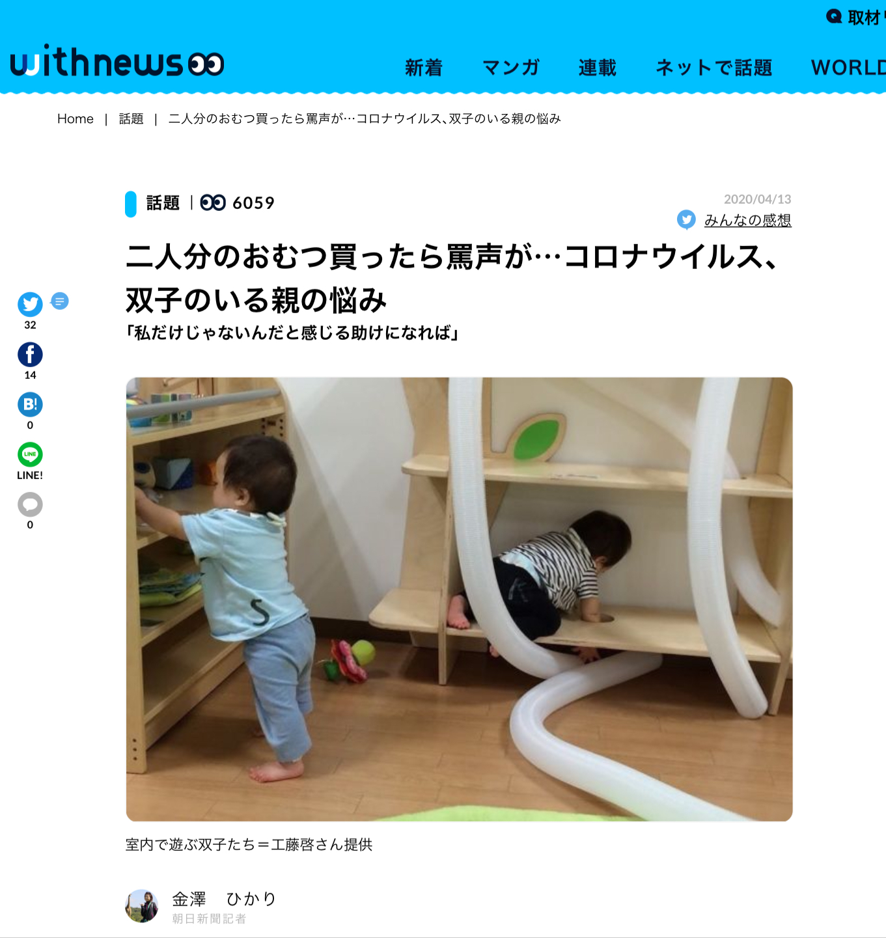Share the article via Twitter icon
The height and width of the screenshot is (938, 886).
click(30, 304)
